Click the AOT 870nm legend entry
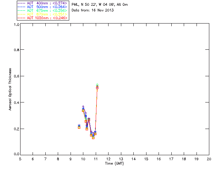Screen dimensions: 215x172 42,14
